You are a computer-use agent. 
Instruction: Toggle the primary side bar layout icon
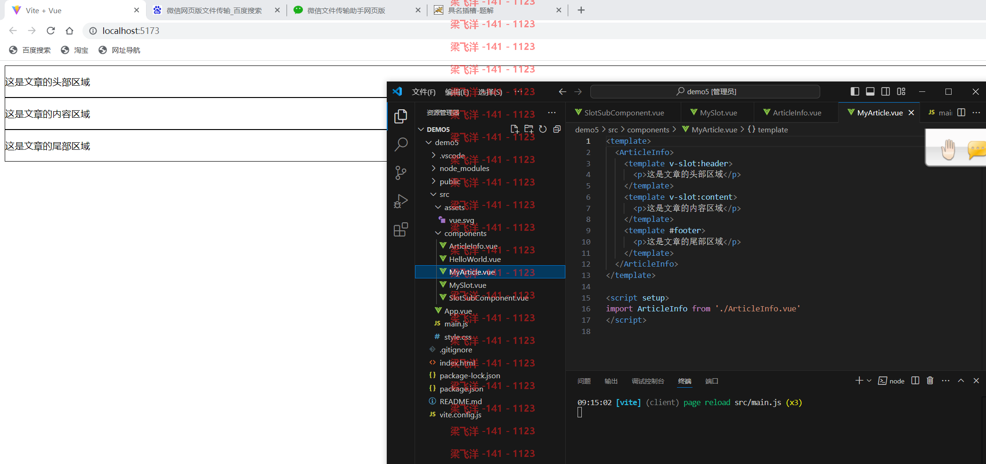(x=855, y=91)
